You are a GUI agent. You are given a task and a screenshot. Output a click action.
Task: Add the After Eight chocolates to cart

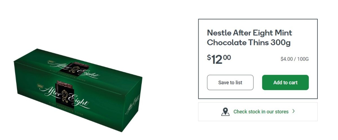(285, 82)
